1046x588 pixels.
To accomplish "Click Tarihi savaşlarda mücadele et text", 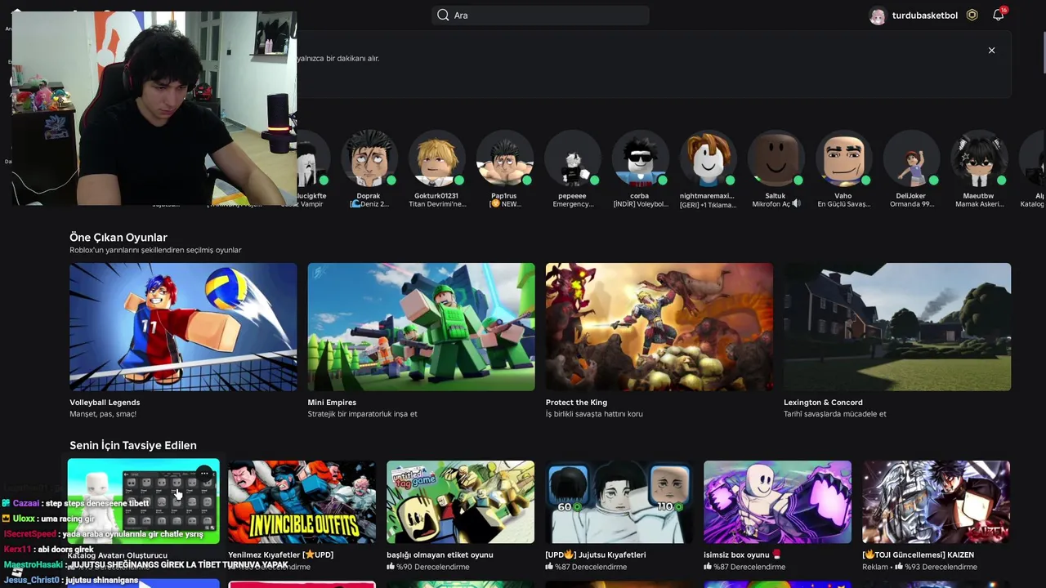I will pyautogui.click(x=835, y=414).
